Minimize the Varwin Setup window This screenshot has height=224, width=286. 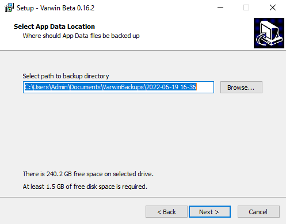pyautogui.click(x=220, y=8)
